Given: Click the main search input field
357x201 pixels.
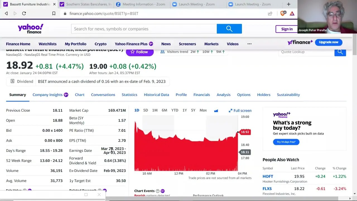Looking at the screenshot, I should [144, 29].
